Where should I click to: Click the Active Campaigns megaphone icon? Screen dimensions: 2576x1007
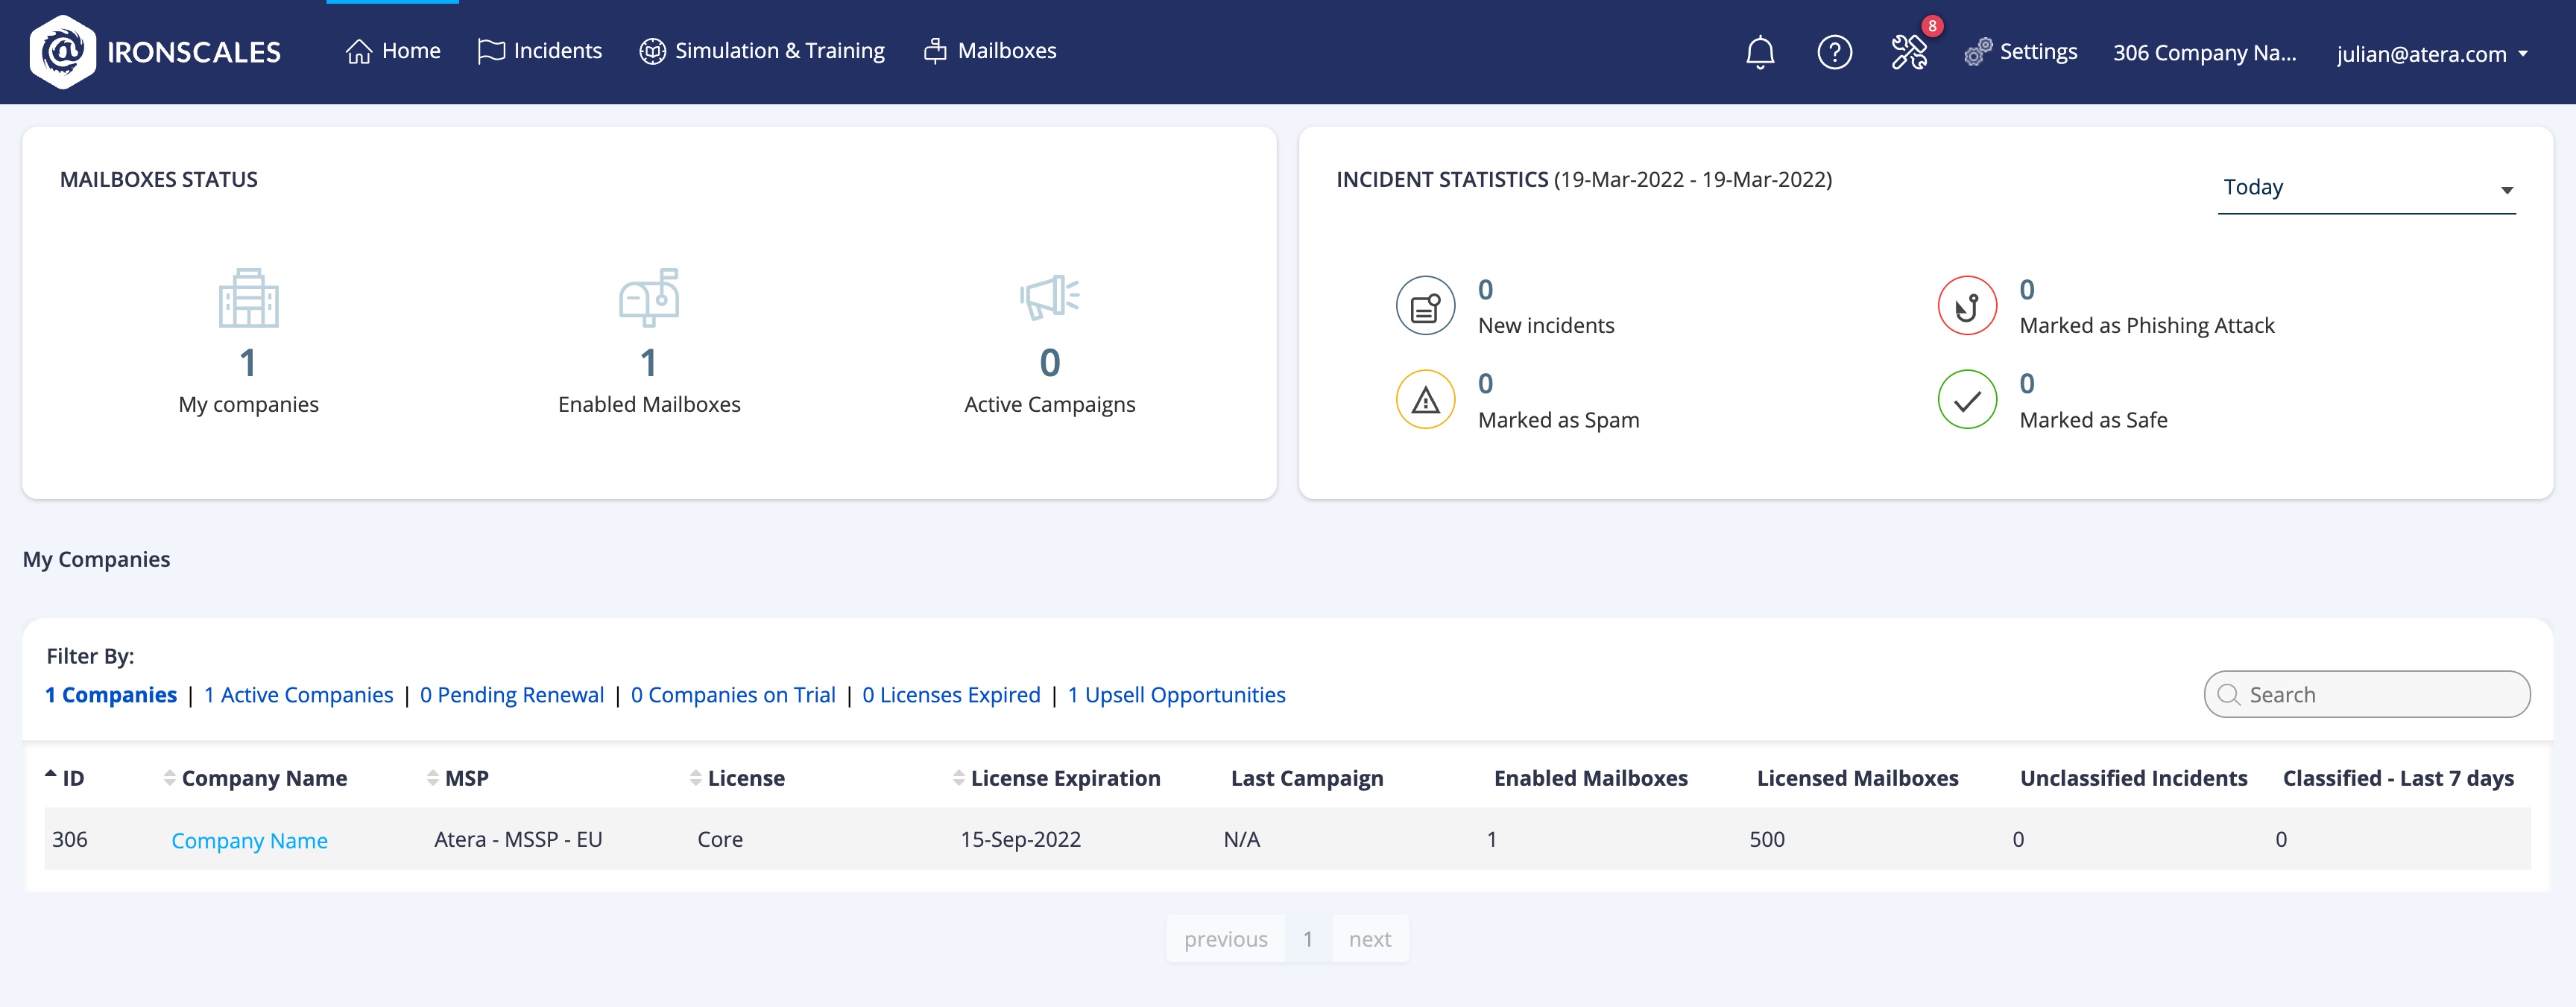pyautogui.click(x=1049, y=298)
